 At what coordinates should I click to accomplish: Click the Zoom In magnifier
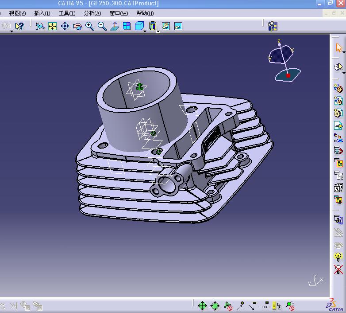pyautogui.click(x=90, y=26)
